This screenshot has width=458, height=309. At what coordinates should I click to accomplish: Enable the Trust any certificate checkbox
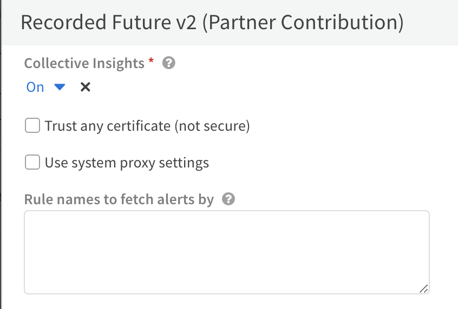click(33, 126)
